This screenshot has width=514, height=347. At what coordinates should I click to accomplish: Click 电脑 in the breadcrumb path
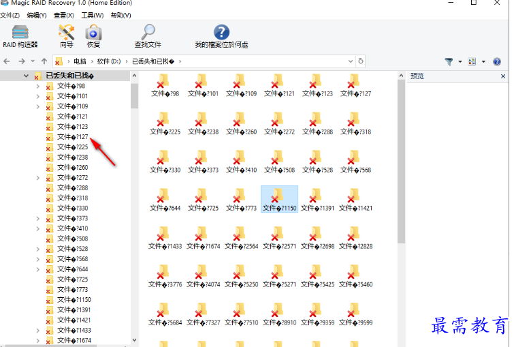80,61
